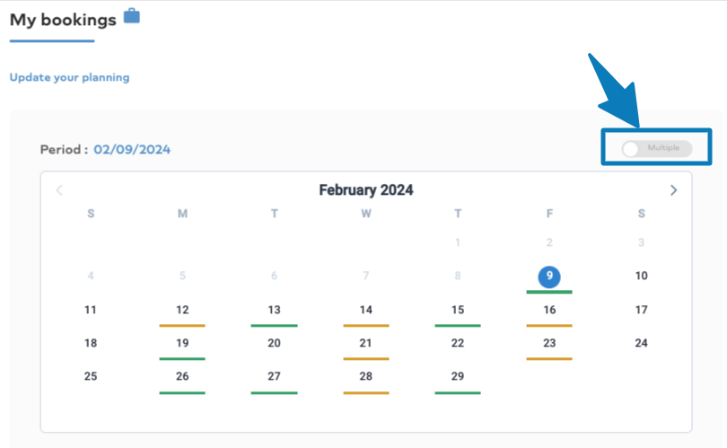Viewport: 727px width, 448px height.
Task: Click the period date 02/09/2024
Action: 132,149
